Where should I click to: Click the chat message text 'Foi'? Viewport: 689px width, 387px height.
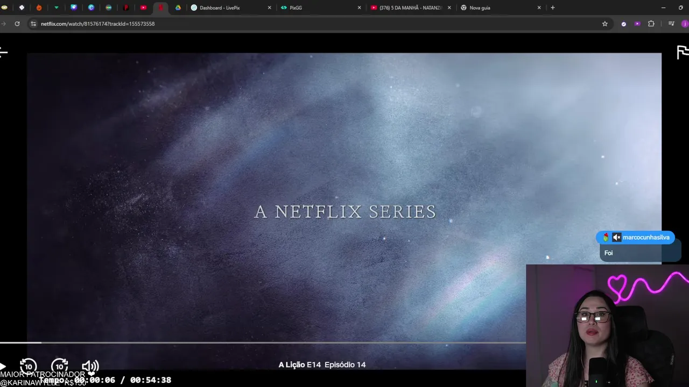(x=608, y=253)
